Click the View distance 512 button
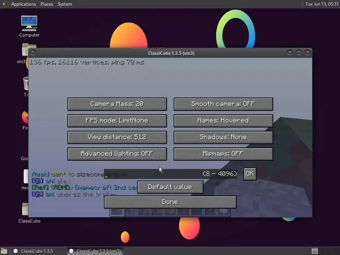Screen dimensions: 340x255 pyautogui.click(x=117, y=137)
